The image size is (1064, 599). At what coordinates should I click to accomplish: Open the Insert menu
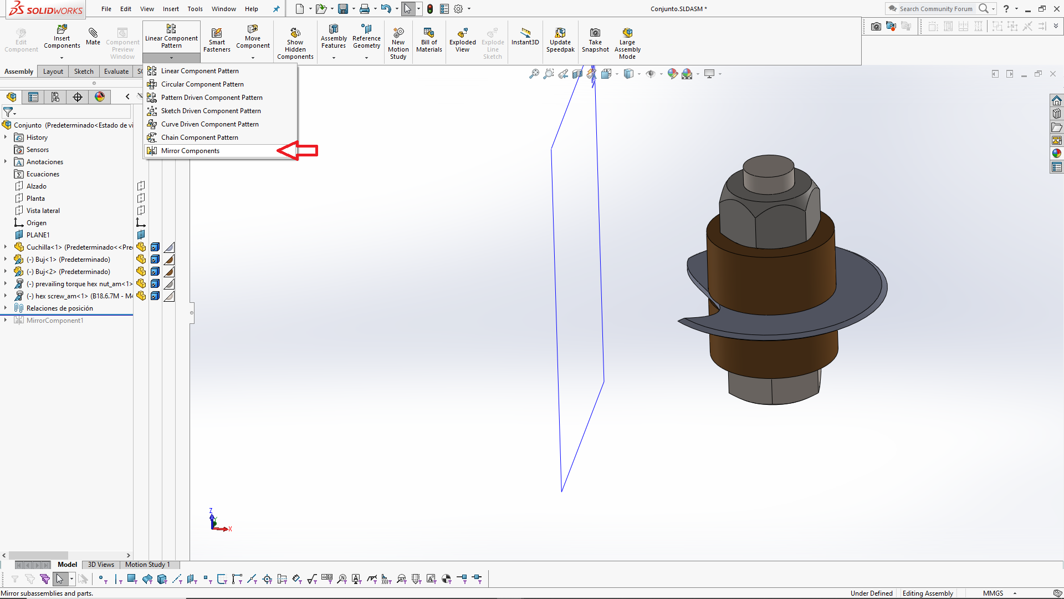pyautogui.click(x=171, y=9)
